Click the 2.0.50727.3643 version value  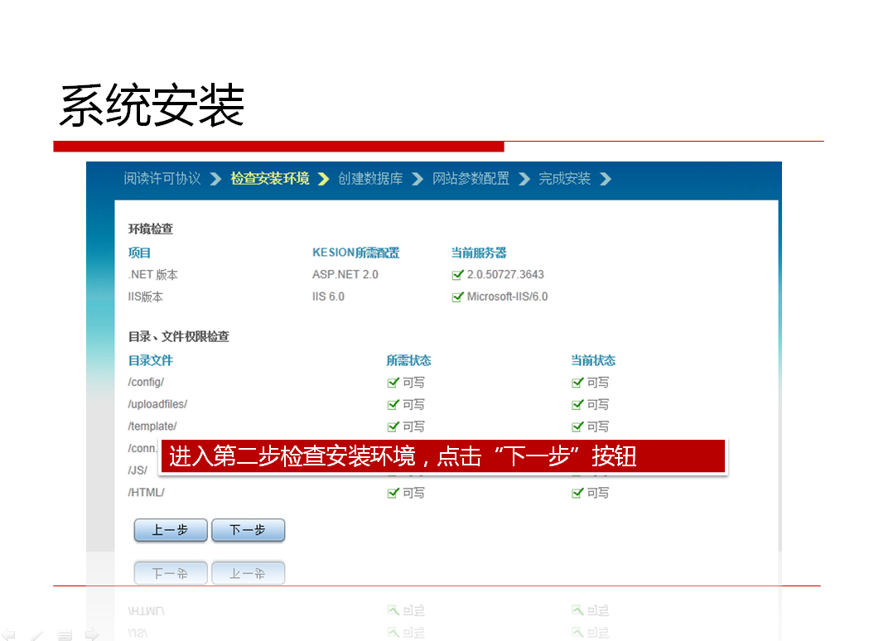505,275
